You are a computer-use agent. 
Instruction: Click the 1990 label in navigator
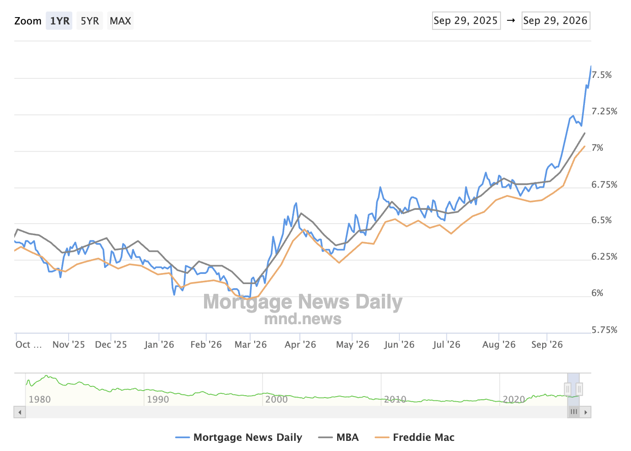158,399
